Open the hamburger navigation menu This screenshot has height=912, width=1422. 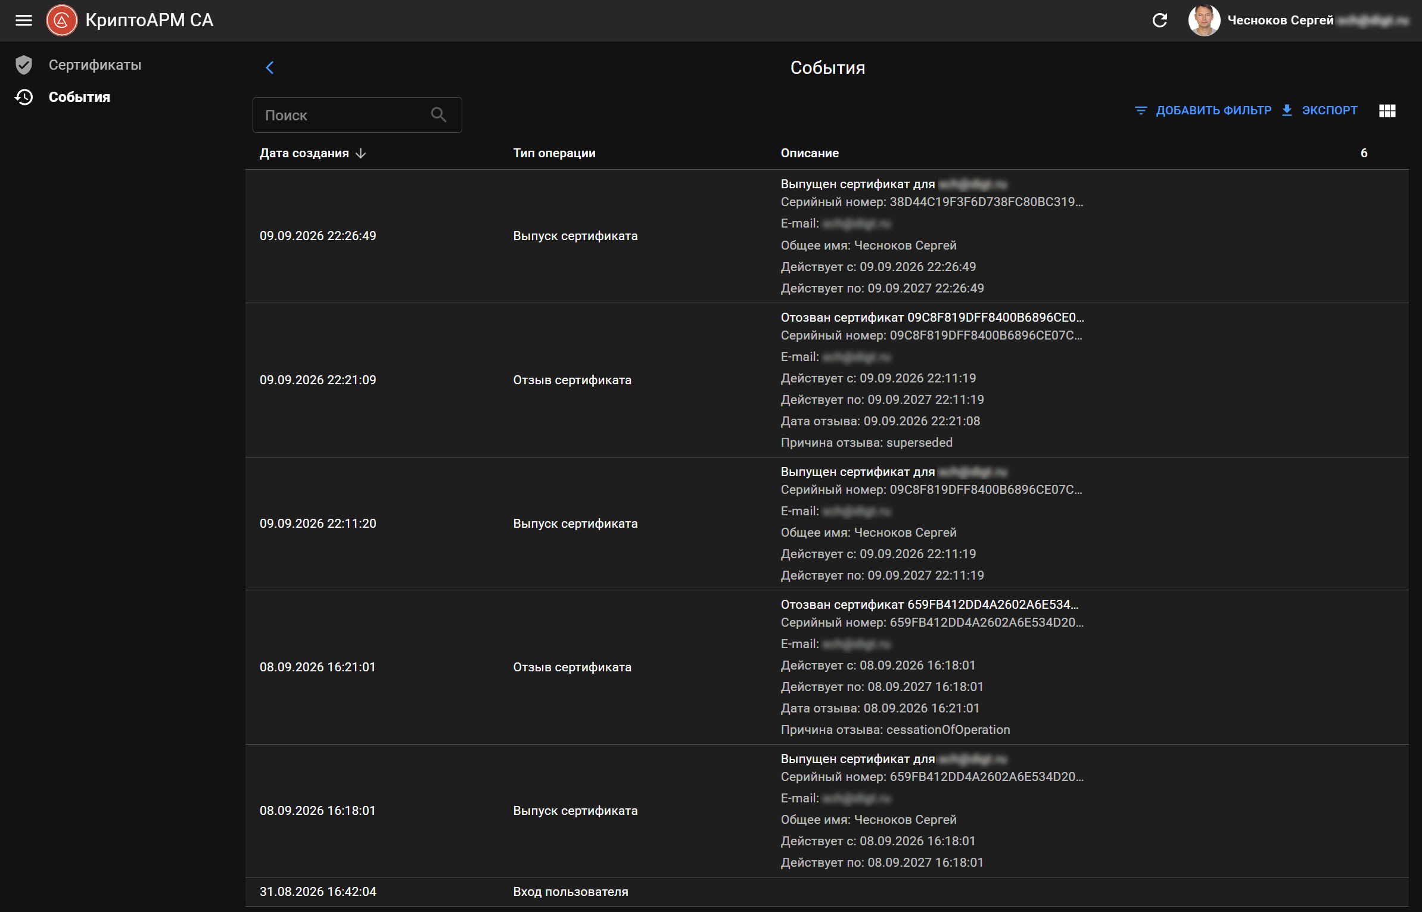[x=24, y=20]
